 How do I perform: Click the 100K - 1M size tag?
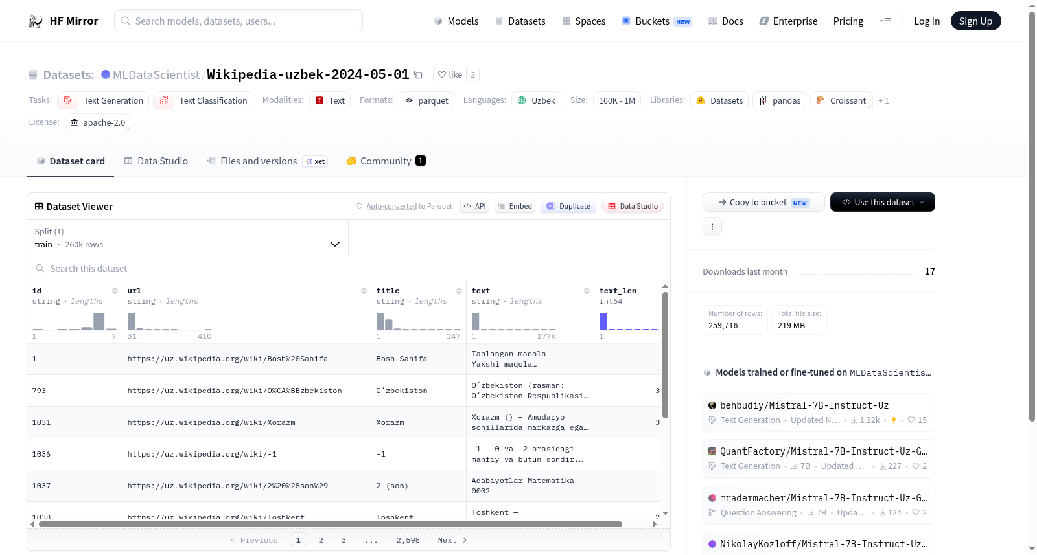pos(617,100)
